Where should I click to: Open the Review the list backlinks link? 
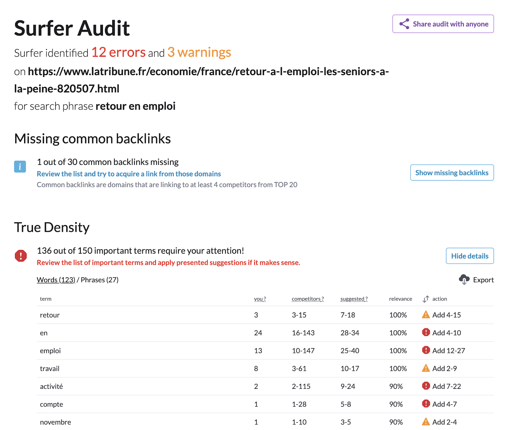pos(129,174)
